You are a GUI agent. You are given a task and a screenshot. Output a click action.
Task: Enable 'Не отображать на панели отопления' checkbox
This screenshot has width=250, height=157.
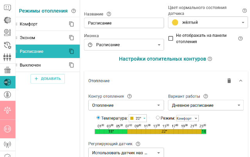point(171,38)
